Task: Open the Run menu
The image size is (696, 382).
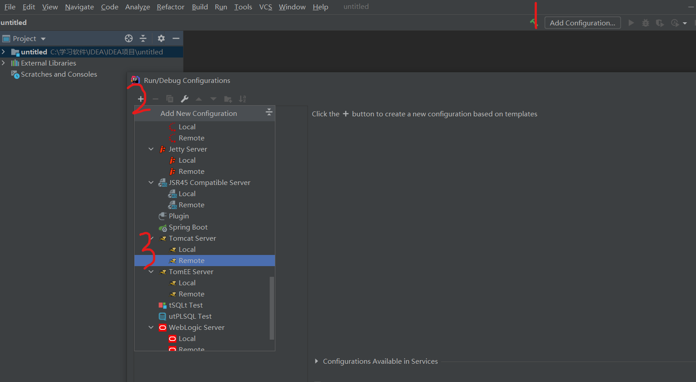Action: (x=221, y=7)
